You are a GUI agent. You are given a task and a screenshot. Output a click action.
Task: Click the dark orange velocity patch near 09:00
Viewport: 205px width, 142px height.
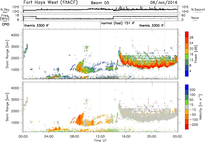(80, 119)
